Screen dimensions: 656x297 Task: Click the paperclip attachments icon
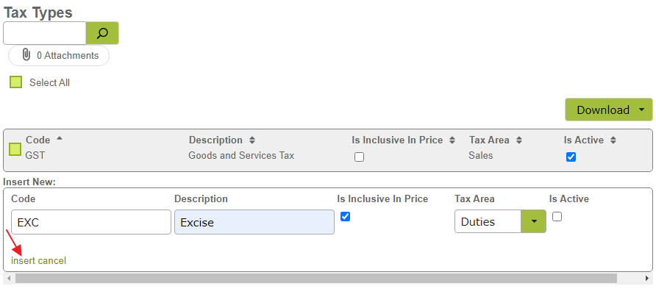[26, 55]
